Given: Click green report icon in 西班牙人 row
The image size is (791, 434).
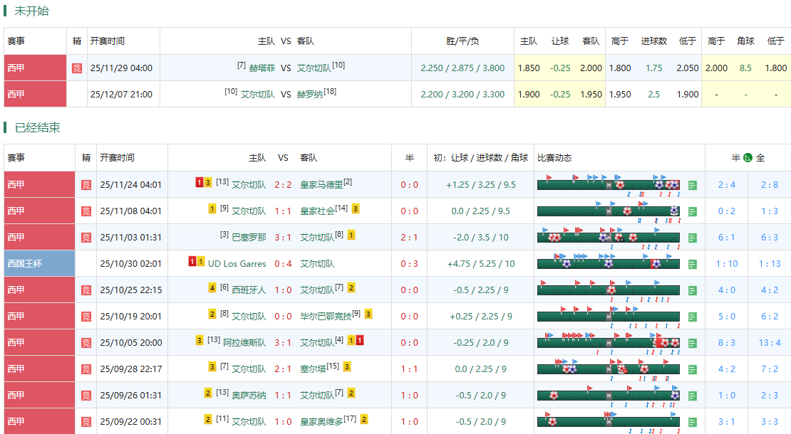Looking at the screenshot, I should pos(693,290).
